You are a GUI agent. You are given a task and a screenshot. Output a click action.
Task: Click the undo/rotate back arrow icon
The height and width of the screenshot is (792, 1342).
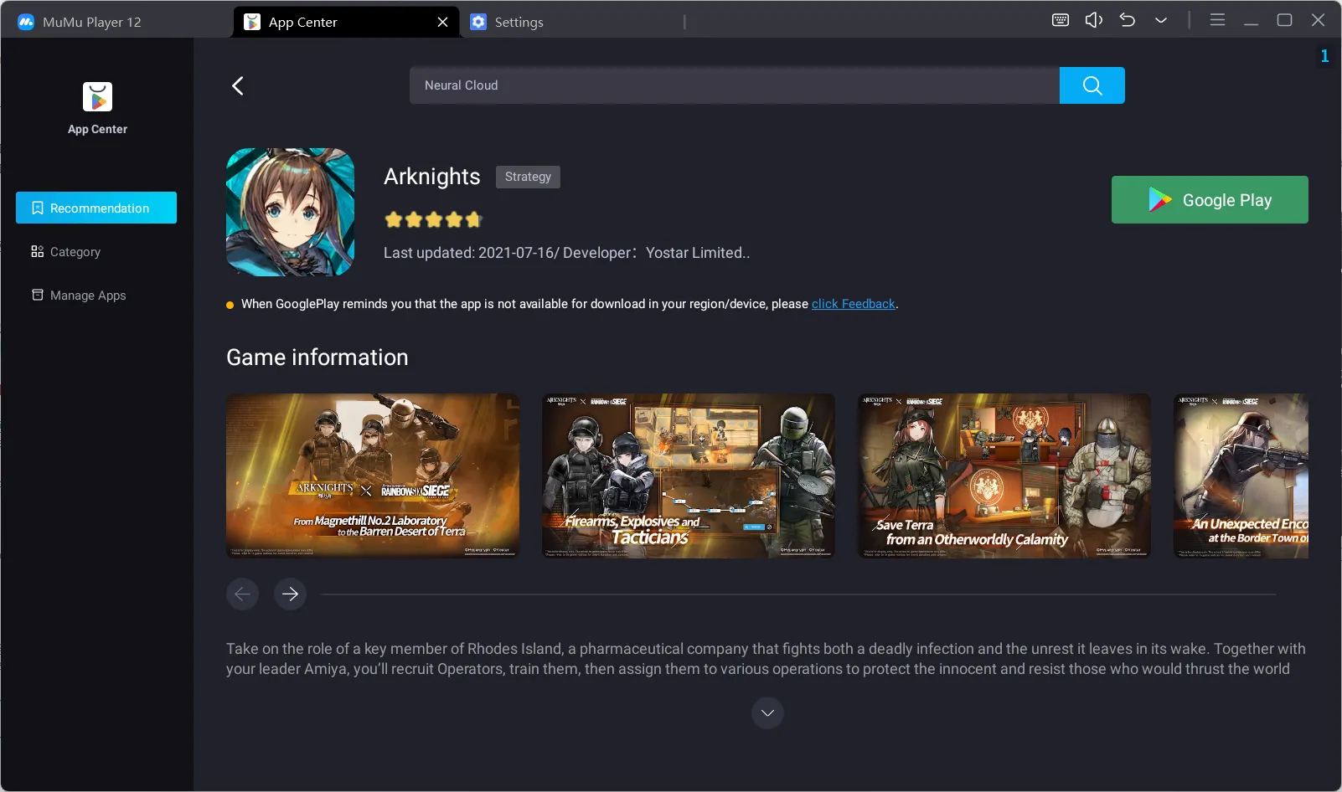pos(1127,20)
